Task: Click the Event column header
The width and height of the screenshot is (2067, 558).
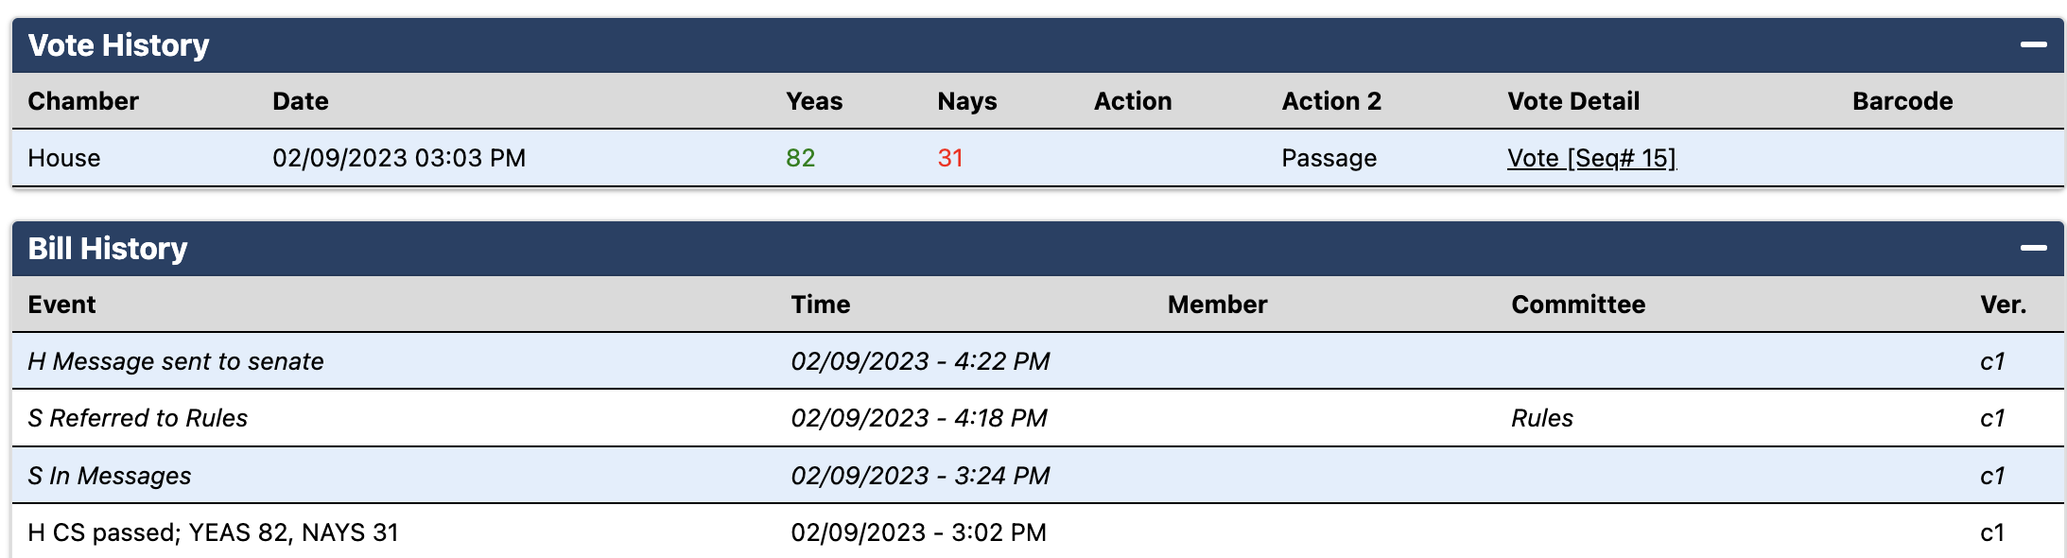Action: 61,305
